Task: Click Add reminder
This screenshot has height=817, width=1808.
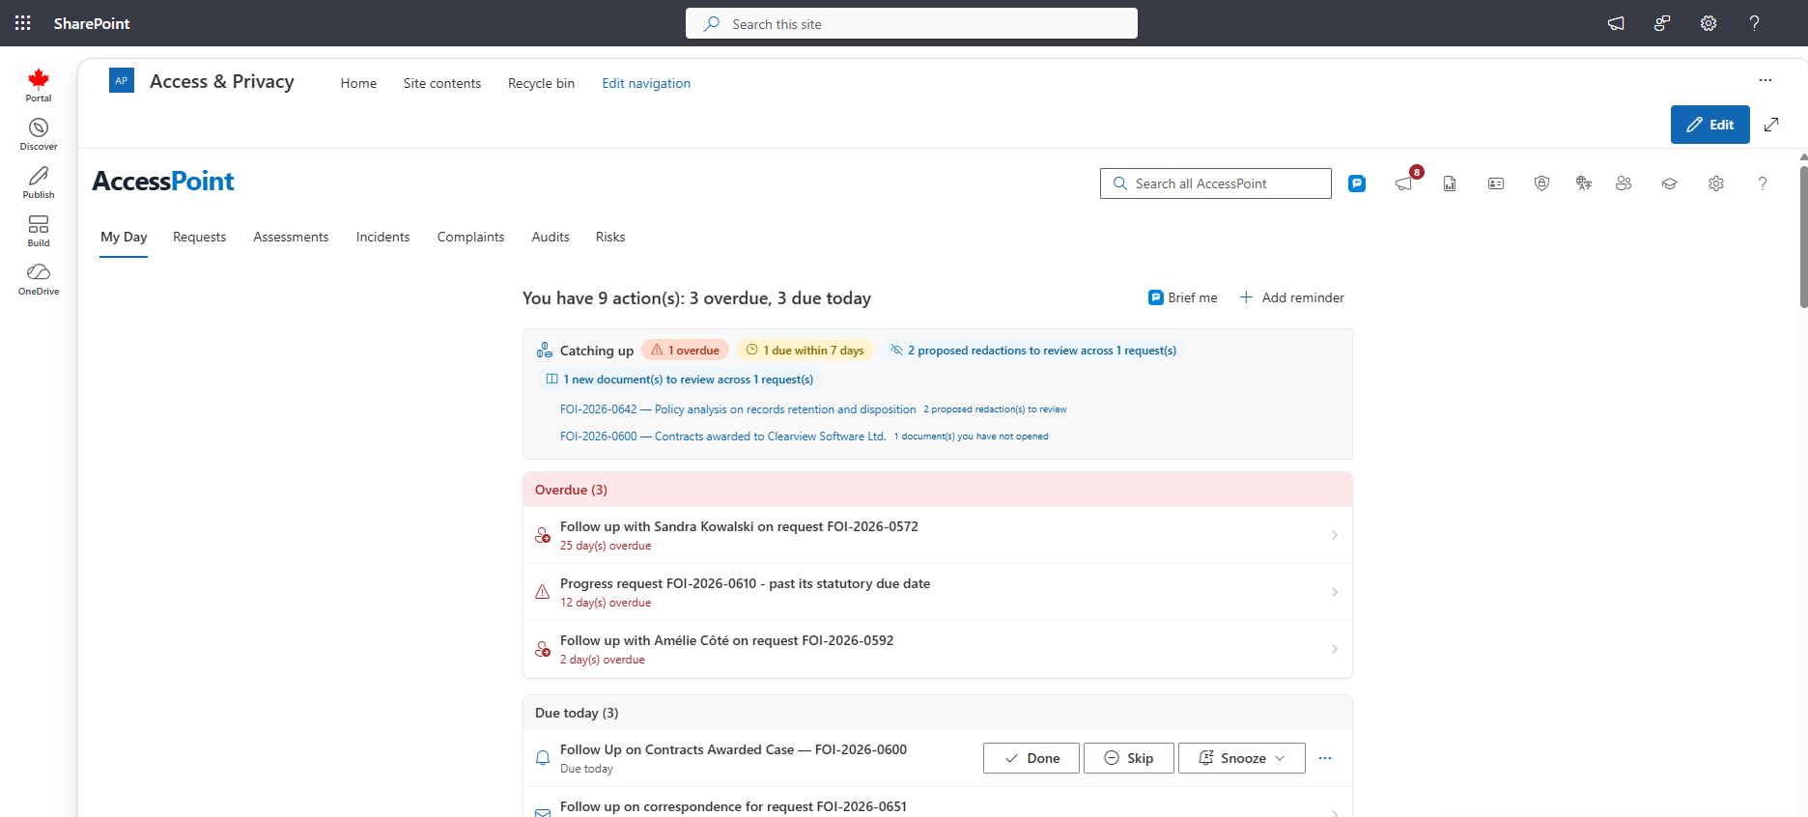Action: [x=1291, y=297]
